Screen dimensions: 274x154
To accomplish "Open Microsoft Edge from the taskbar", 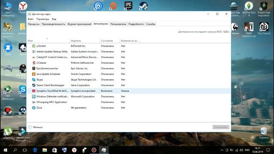I will coord(35,150).
